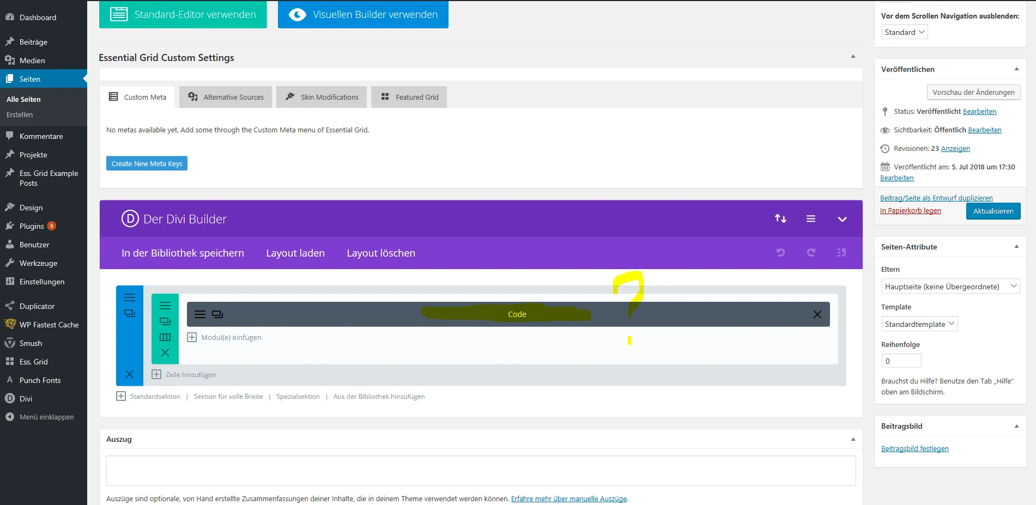This screenshot has height=505, width=1036.
Task: Click Beitrag/Seite als Entwurf duplizieren link
Action: (x=936, y=198)
